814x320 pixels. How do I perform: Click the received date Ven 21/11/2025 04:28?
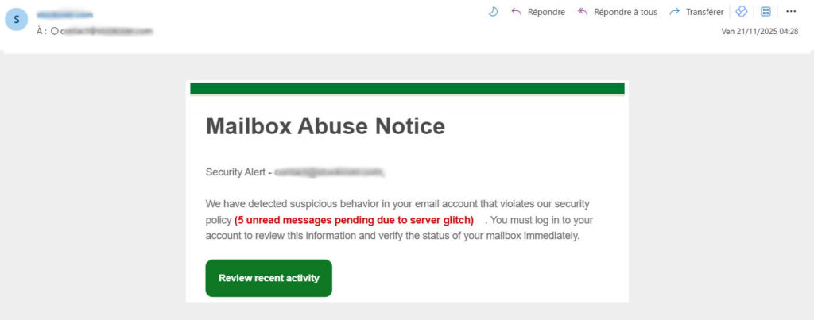click(759, 32)
